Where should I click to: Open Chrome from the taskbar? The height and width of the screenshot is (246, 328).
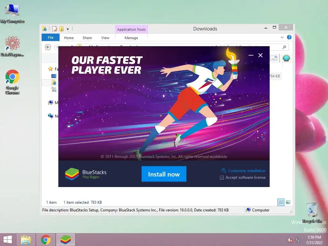pyautogui.click(x=46, y=240)
